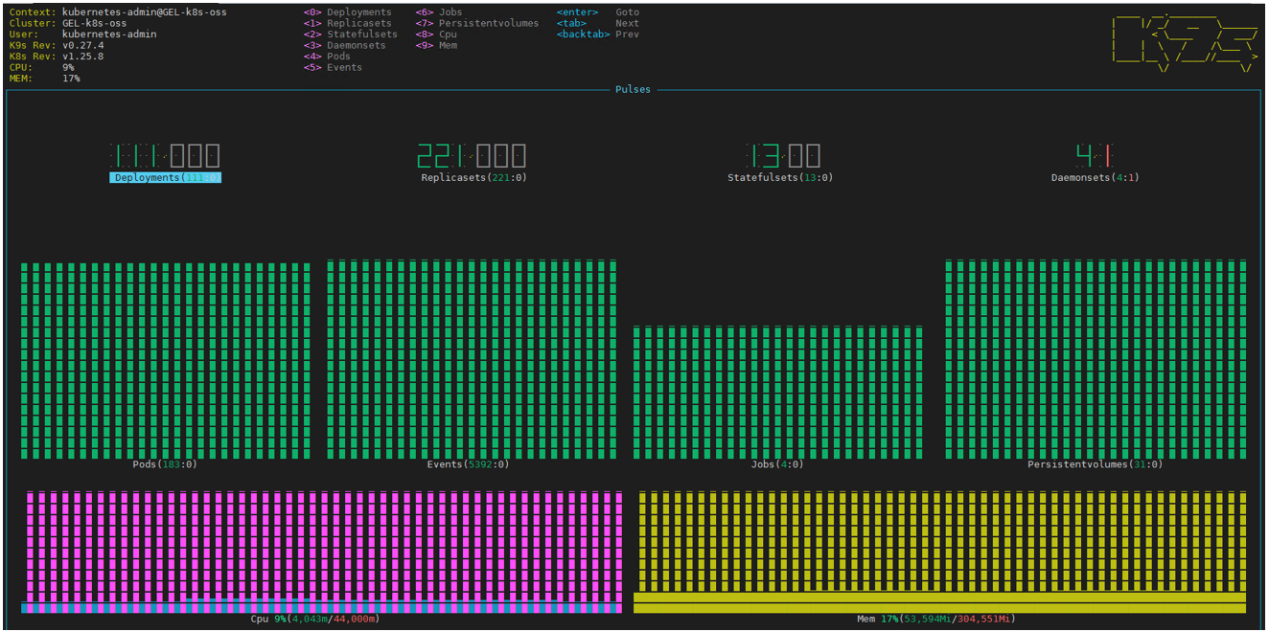
Task: Click the magenta Cpu usage chart
Action: click(x=321, y=551)
